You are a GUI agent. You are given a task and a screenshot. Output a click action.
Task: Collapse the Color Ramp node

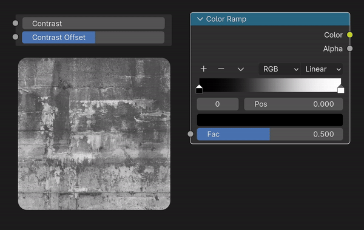(x=200, y=19)
